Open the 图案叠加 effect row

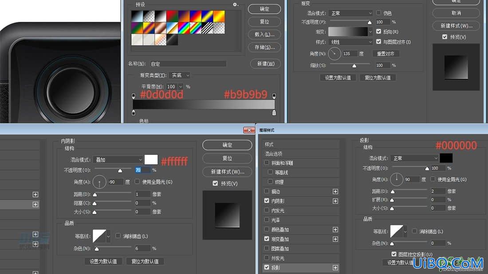[x=301, y=248]
